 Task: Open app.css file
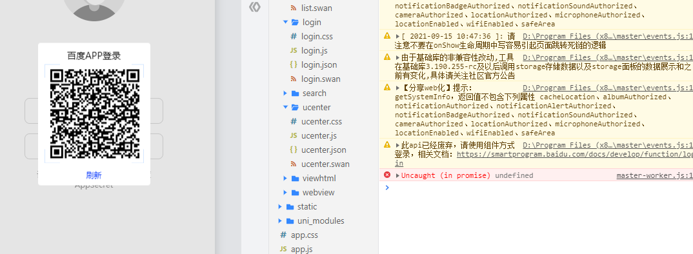click(x=305, y=235)
